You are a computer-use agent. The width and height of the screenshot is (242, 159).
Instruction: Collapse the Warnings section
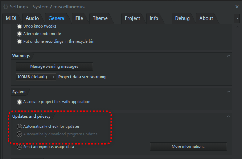(x=229, y=56)
